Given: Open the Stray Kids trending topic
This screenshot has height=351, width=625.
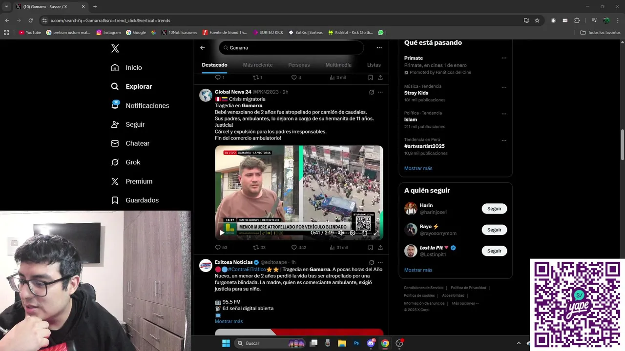Looking at the screenshot, I should [x=416, y=93].
